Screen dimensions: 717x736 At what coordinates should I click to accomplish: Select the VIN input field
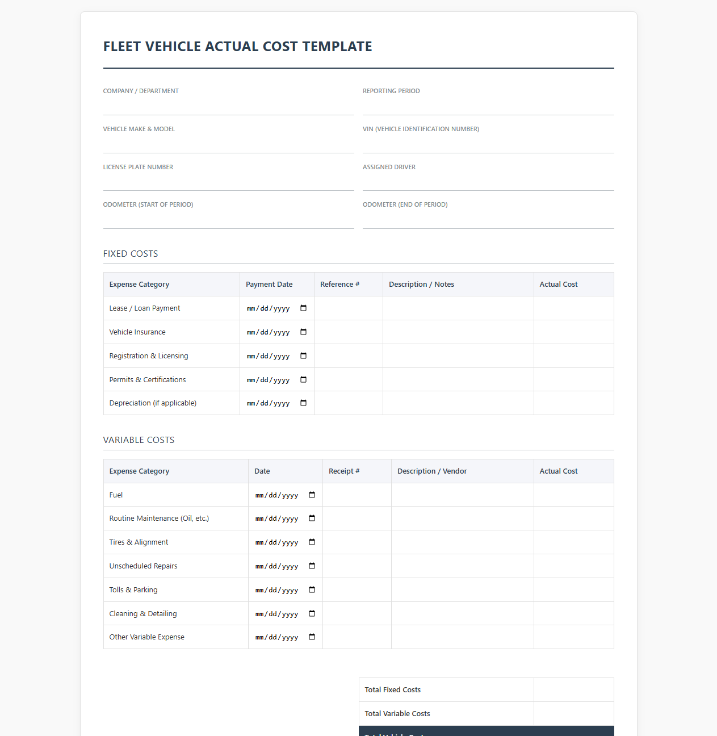tap(488, 144)
